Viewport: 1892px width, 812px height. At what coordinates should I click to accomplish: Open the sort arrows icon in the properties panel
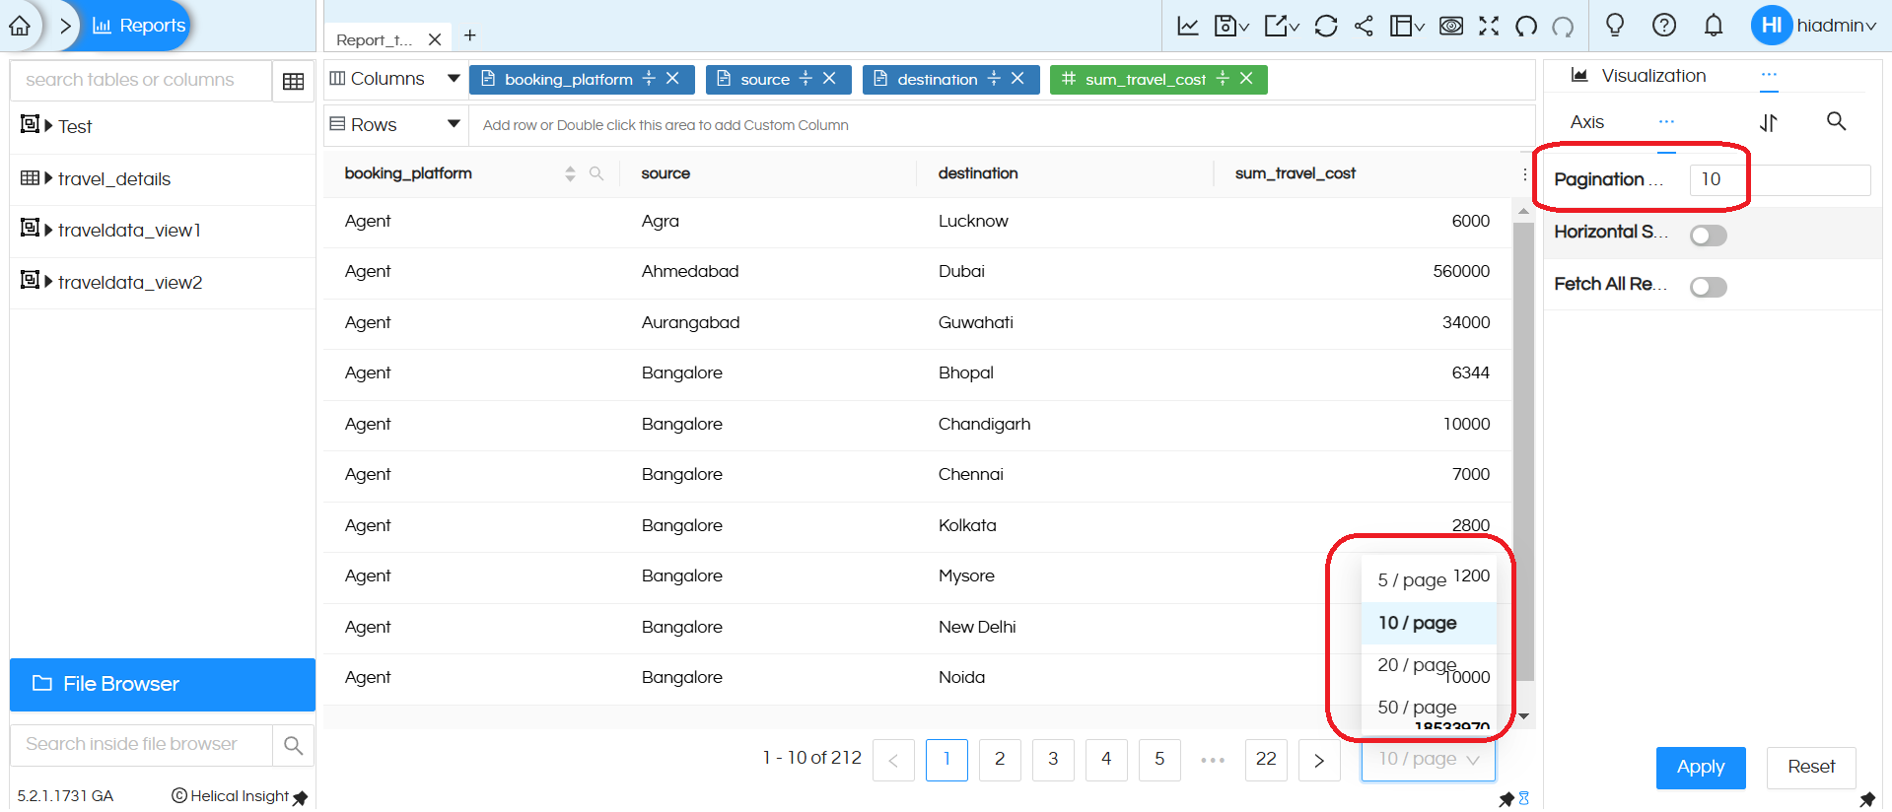point(1769,122)
